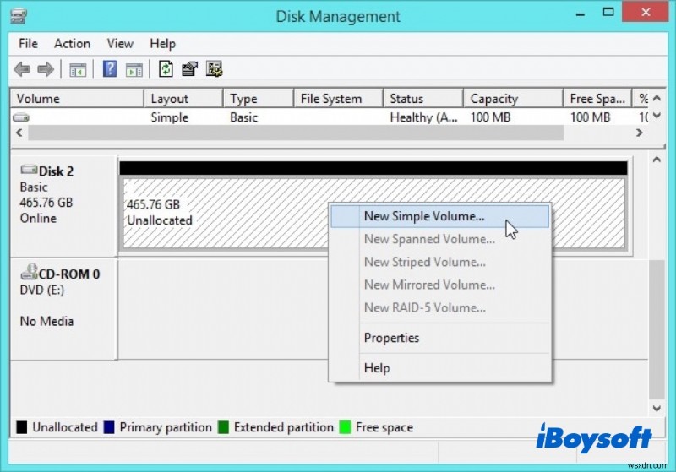Screen dimensions: 676x472
Task: Click the disk pane vertical scrollbar thumb
Action: pos(657,329)
